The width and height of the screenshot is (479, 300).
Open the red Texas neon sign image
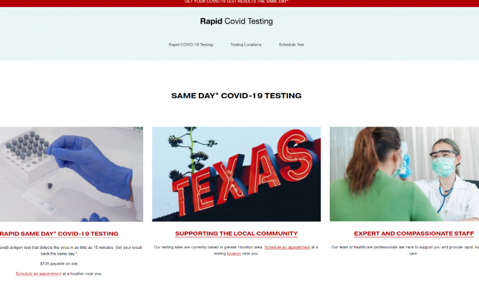pos(237,174)
